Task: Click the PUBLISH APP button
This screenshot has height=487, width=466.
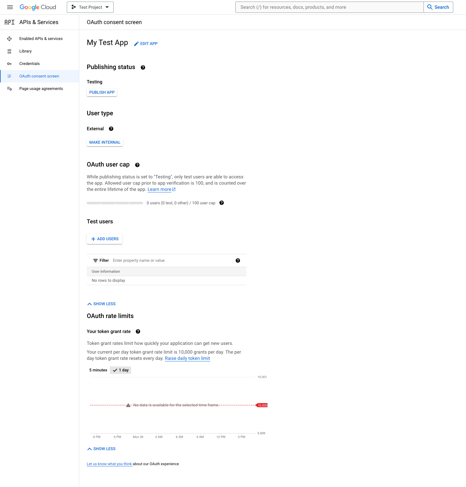Action: pos(102,92)
